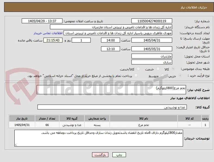
Task: Toggle اسناد خزانه اسلامی payment checkbox
Action: pos(136,75)
